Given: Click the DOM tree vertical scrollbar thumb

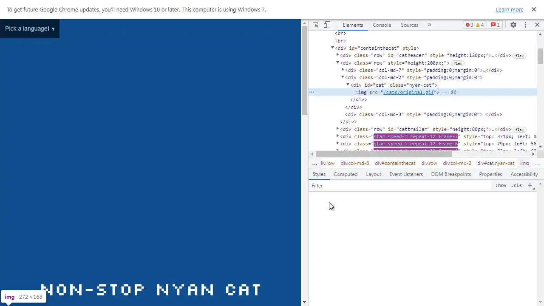Looking at the screenshot, I should [540, 56].
